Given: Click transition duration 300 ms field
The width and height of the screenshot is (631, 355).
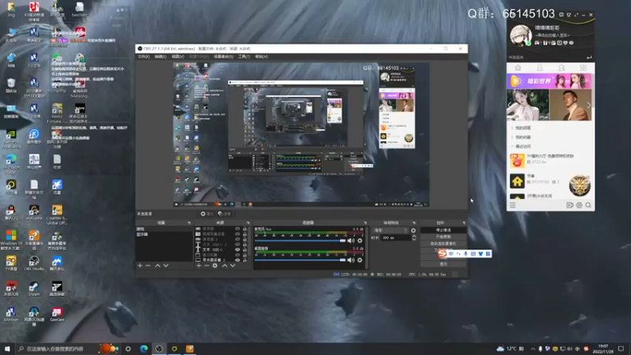Looking at the screenshot, I should pyautogui.click(x=395, y=238).
